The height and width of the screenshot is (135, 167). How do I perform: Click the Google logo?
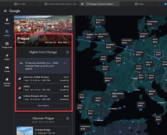click(x=15, y=11)
